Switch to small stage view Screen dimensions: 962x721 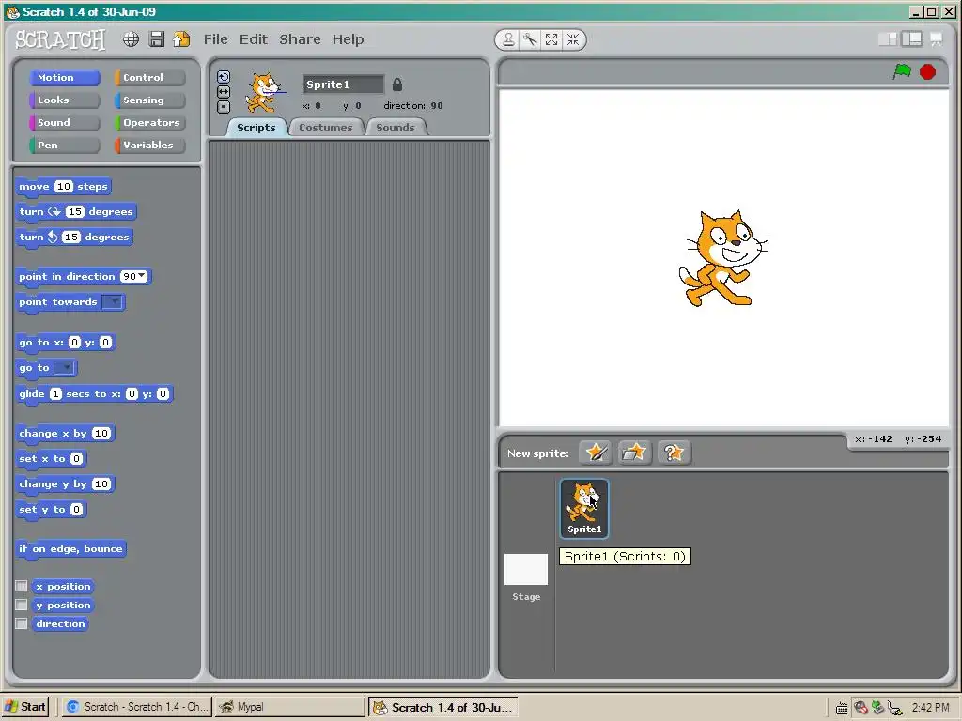[888, 39]
